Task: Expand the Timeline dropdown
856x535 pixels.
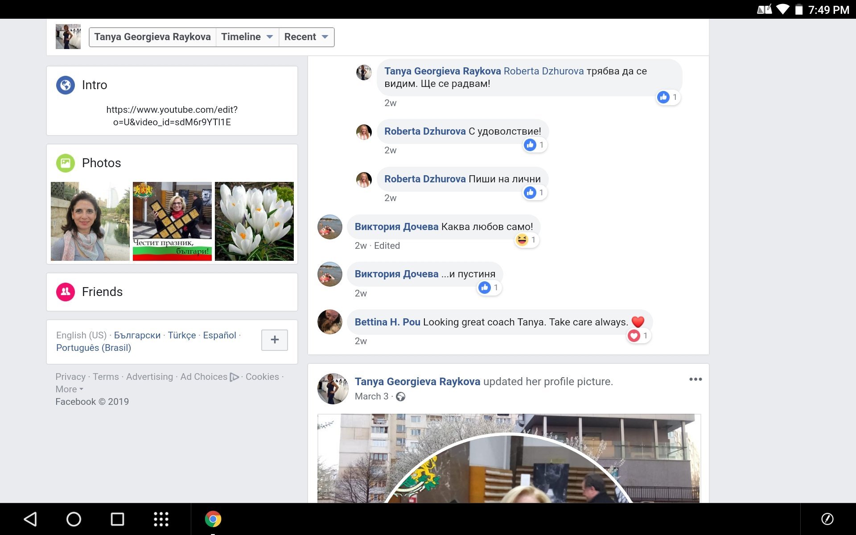Action: pos(247,37)
